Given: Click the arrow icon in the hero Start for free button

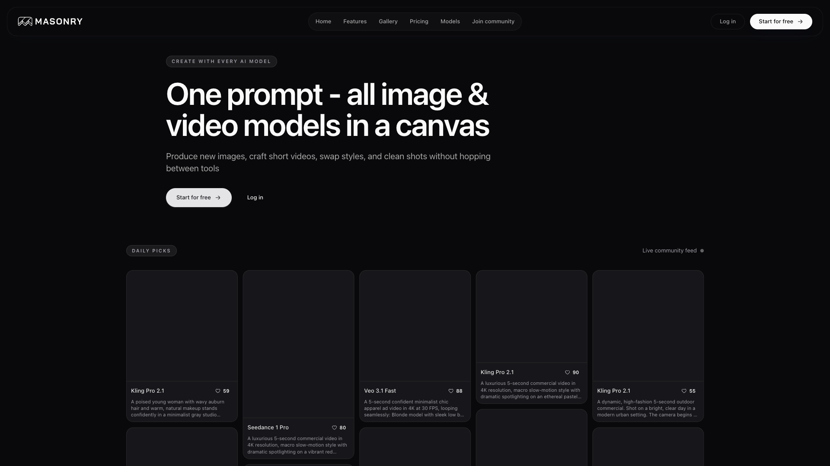Looking at the screenshot, I should coord(218,198).
